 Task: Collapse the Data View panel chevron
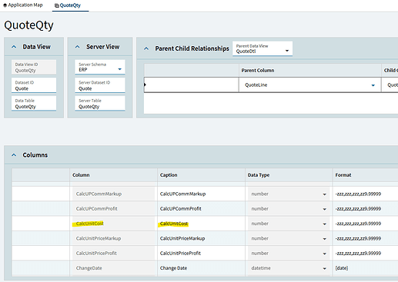pyautogui.click(x=14, y=47)
